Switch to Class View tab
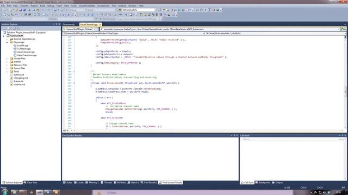The height and width of the screenshot is (195, 348). [x=30, y=183]
